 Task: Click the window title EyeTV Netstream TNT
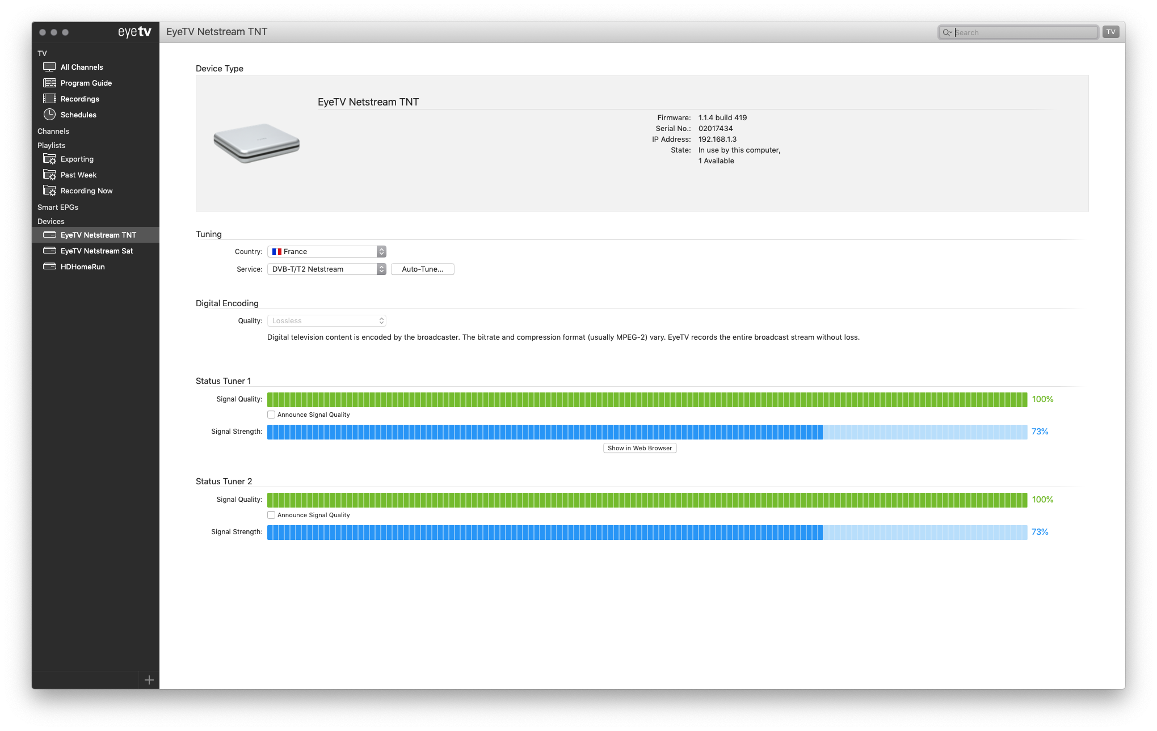(217, 32)
